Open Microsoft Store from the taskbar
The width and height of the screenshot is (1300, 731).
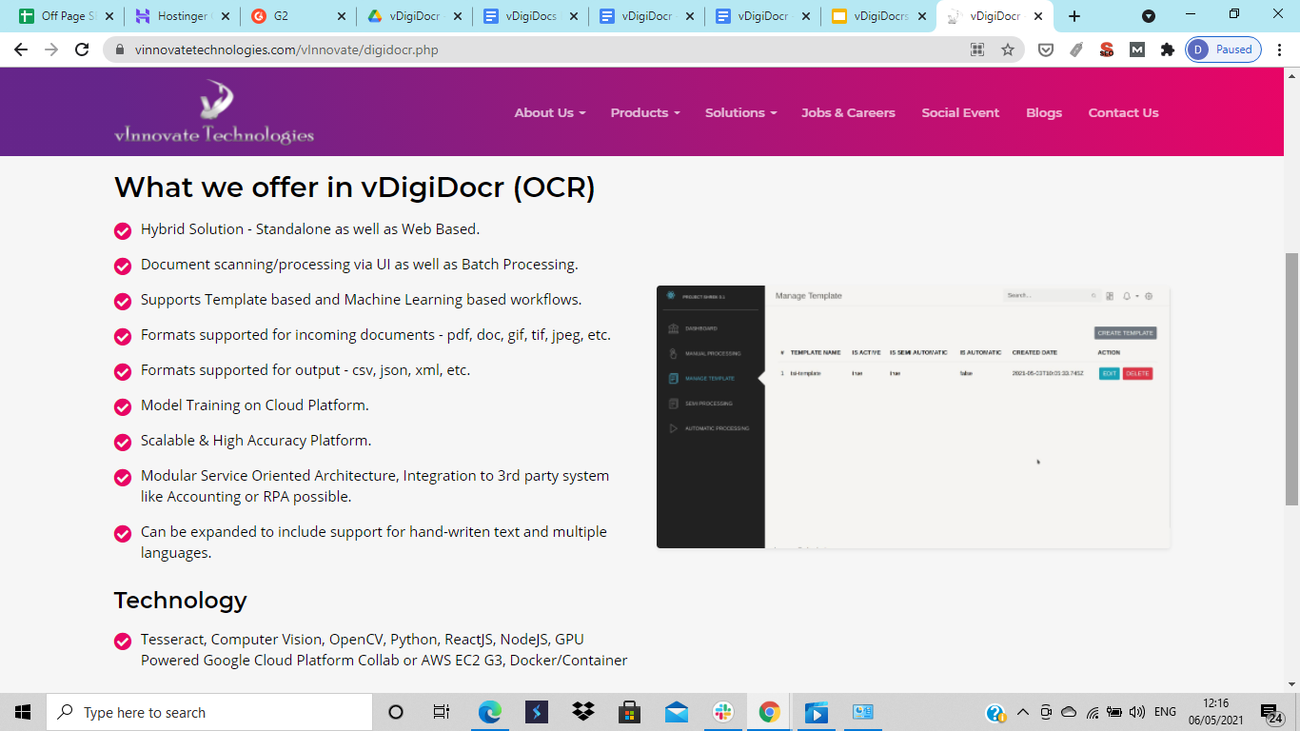coord(630,712)
